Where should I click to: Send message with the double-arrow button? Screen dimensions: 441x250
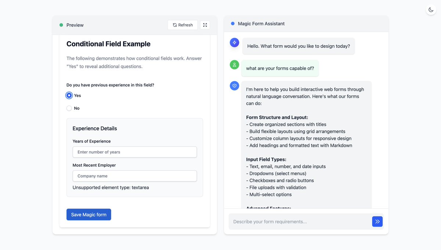377,221
